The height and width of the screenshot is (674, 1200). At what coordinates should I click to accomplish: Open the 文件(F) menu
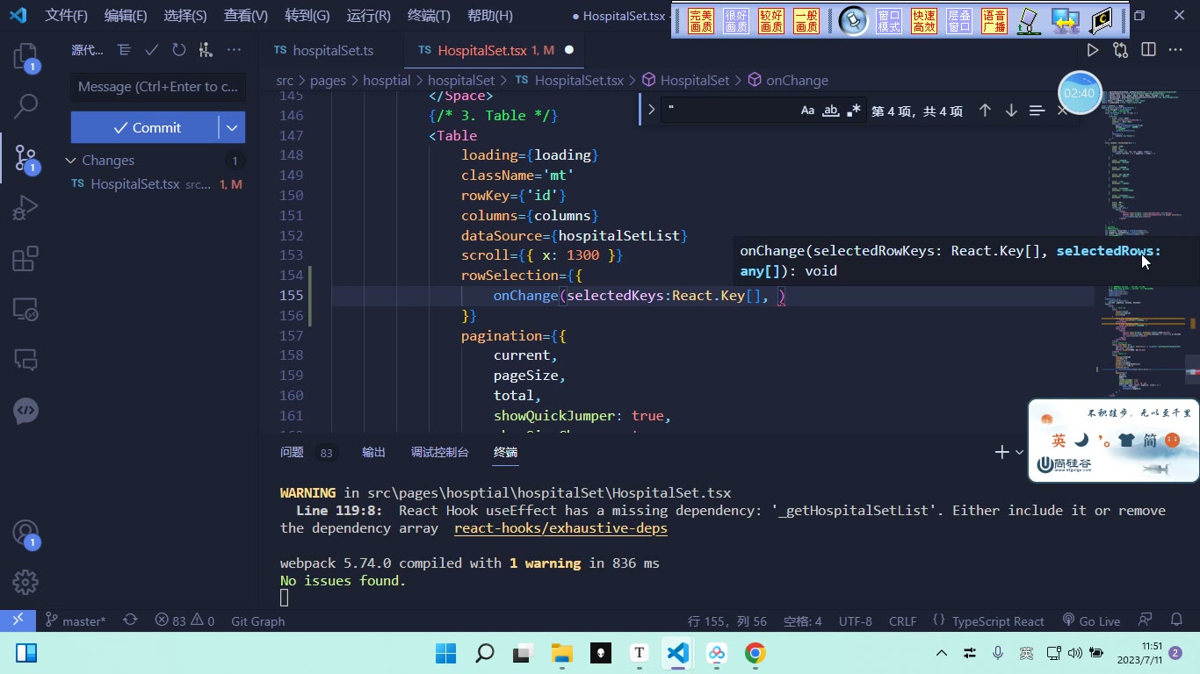(x=66, y=15)
